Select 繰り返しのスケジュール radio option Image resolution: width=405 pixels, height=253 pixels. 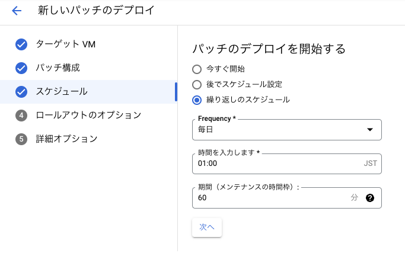[197, 100]
